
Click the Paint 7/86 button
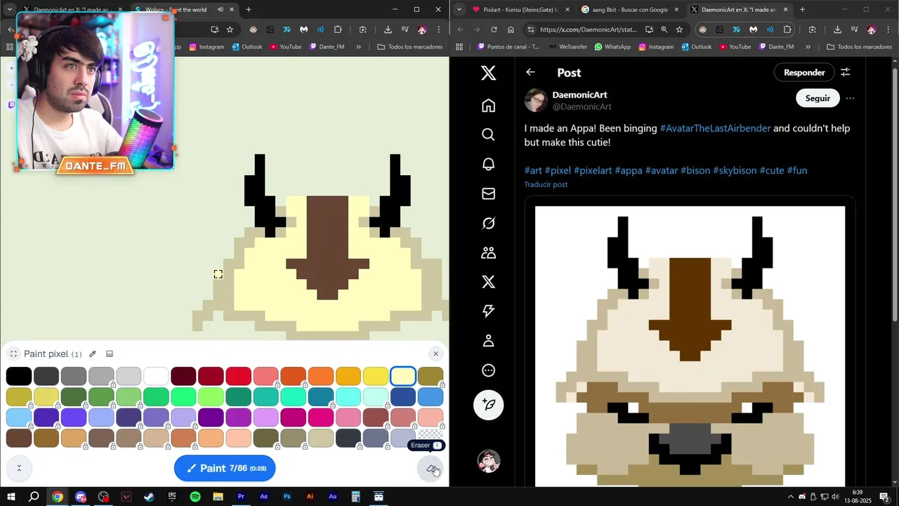225,468
